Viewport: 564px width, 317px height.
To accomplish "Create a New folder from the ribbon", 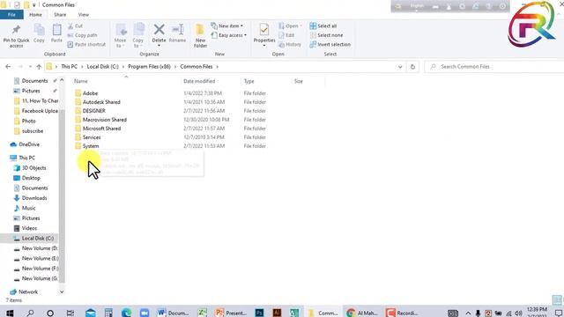I will 200,35.
